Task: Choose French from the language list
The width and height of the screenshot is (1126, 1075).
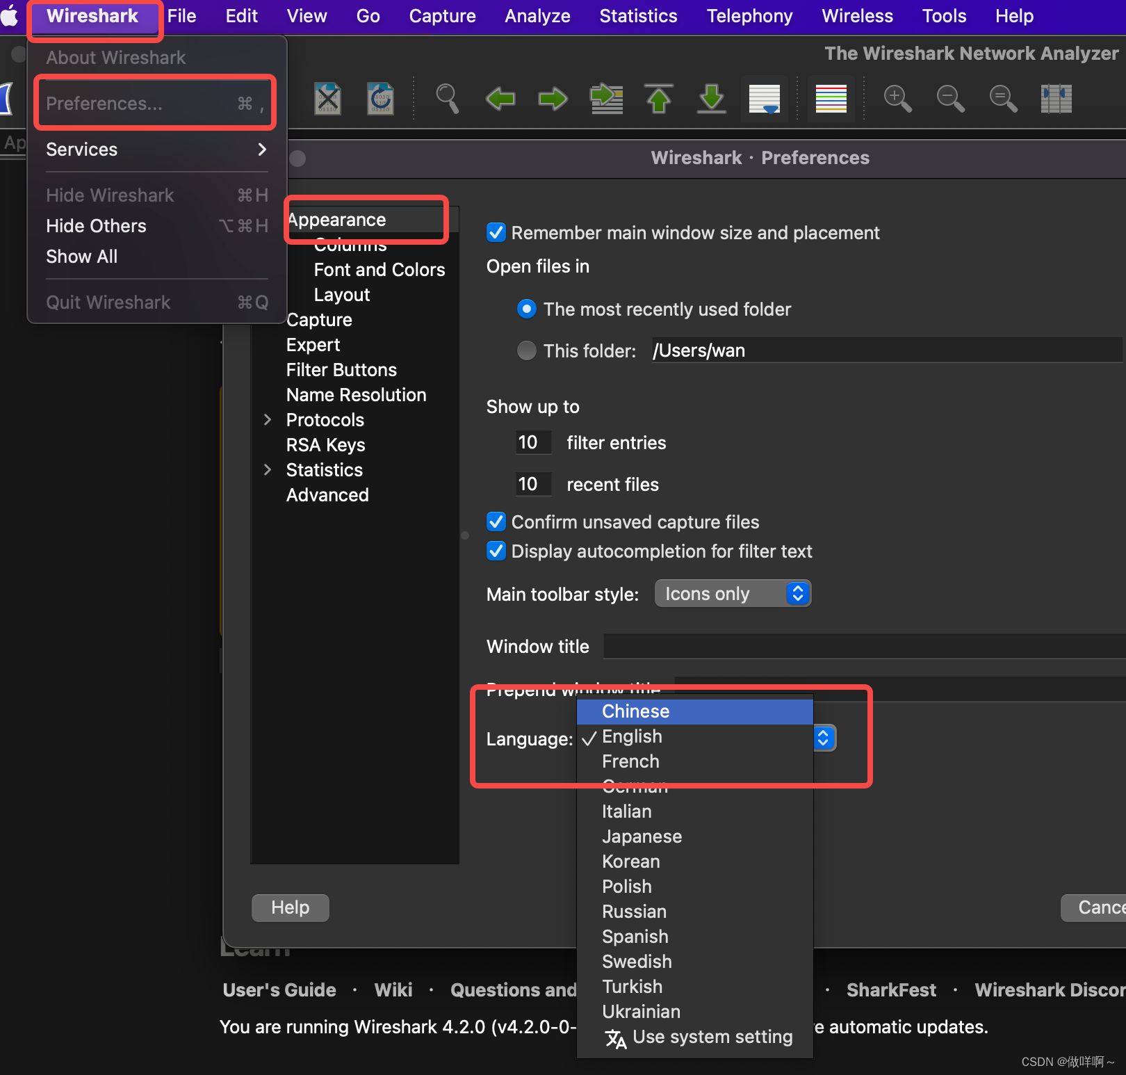Action: [695, 761]
